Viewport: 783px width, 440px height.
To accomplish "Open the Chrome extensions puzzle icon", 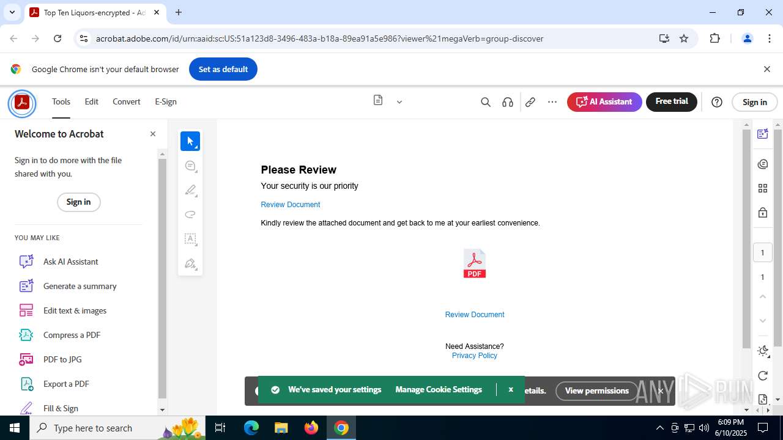I will pos(715,38).
